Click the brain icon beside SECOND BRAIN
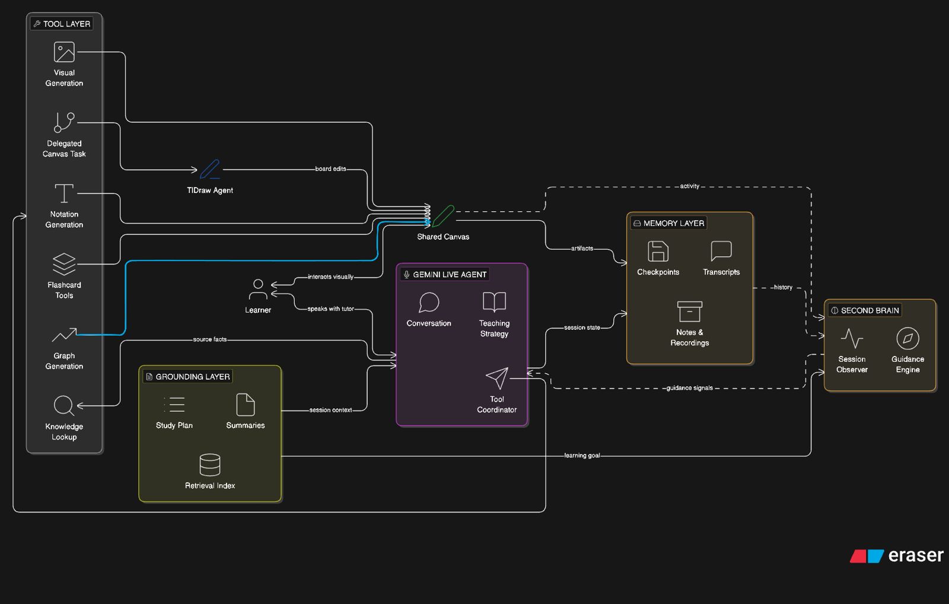949x604 pixels. (835, 310)
